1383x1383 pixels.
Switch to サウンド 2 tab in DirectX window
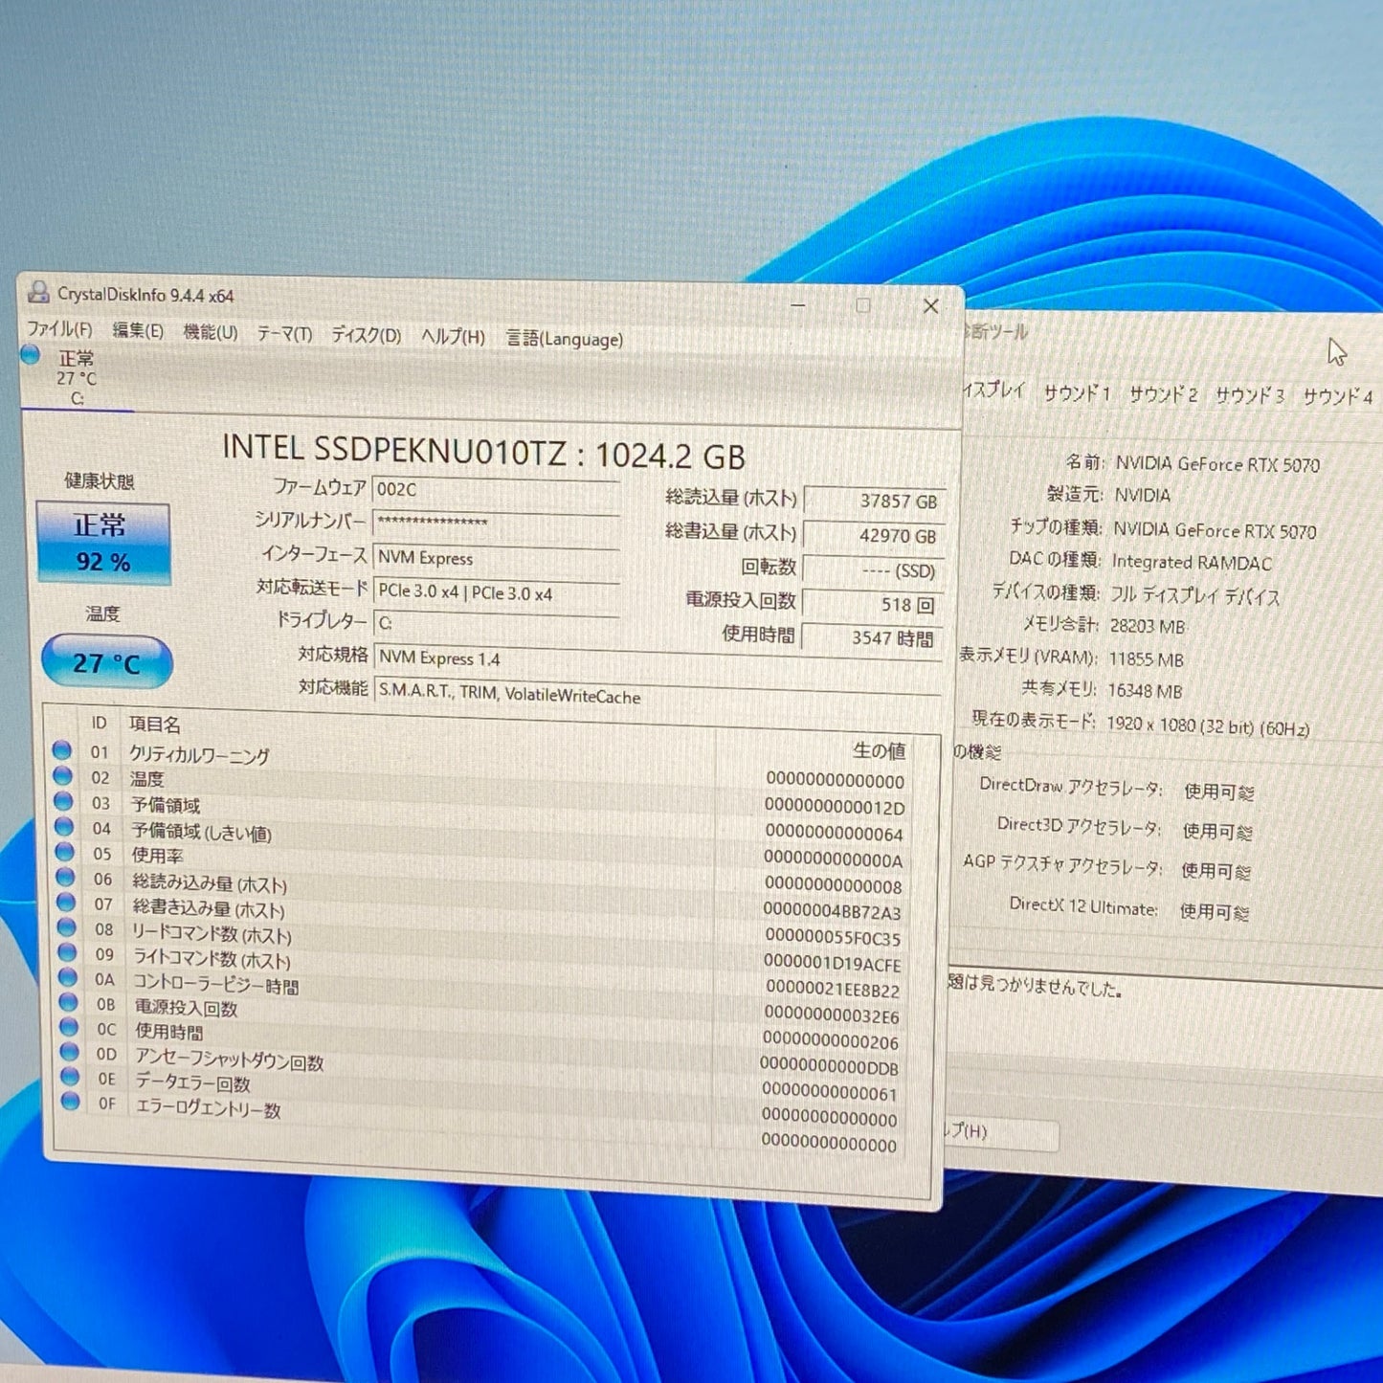pos(1163,394)
